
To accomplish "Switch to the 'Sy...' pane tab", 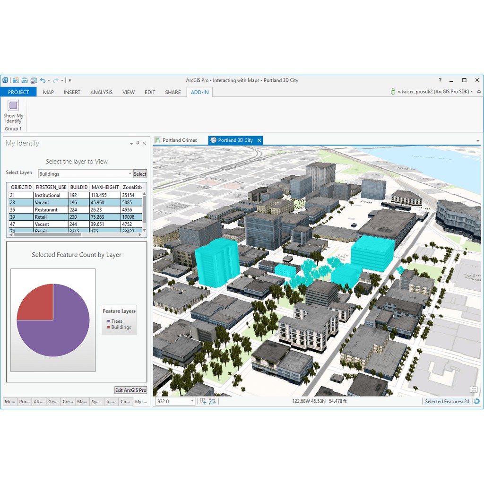I will click(x=96, y=402).
